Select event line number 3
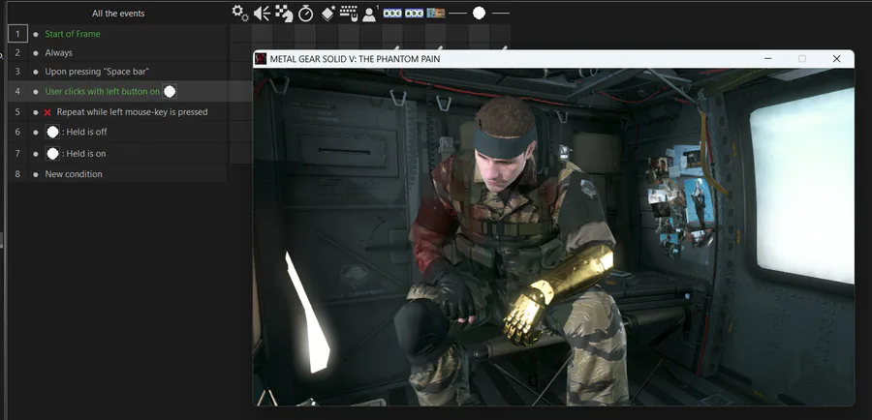Screen dimensions: 872x420 click(17, 72)
